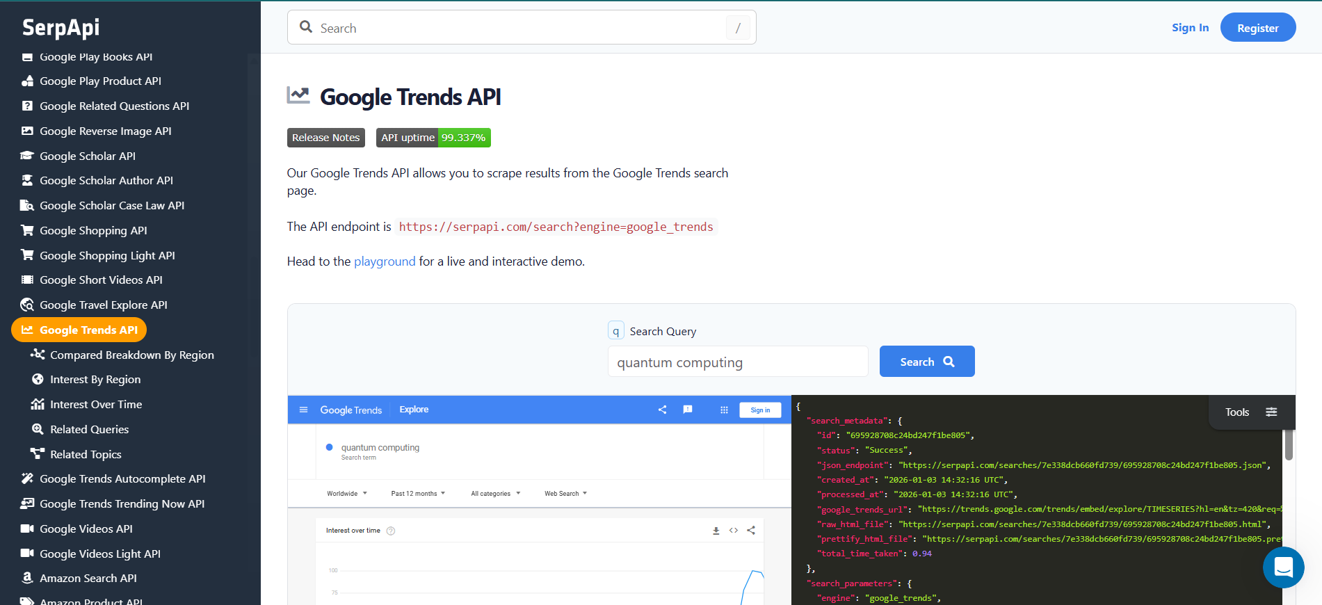The height and width of the screenshot is (605, 1322).
Task: Open Related Queries section
Action: coord(89,429)
